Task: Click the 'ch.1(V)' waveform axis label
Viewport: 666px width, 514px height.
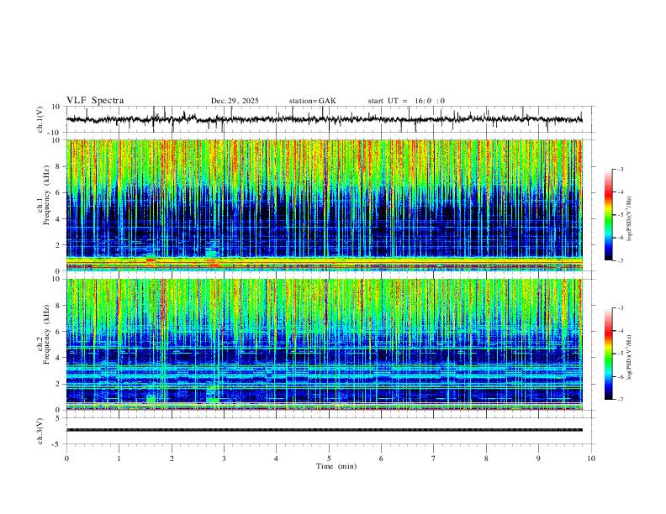Action: (x=40, y=119)
